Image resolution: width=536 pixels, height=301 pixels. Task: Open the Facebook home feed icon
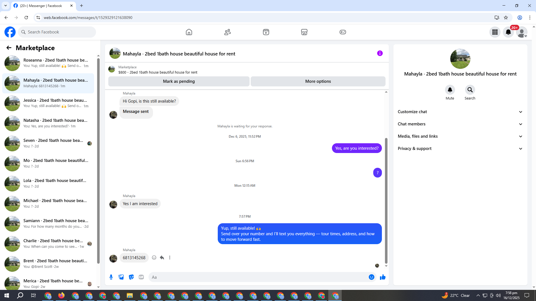point(189,32)
